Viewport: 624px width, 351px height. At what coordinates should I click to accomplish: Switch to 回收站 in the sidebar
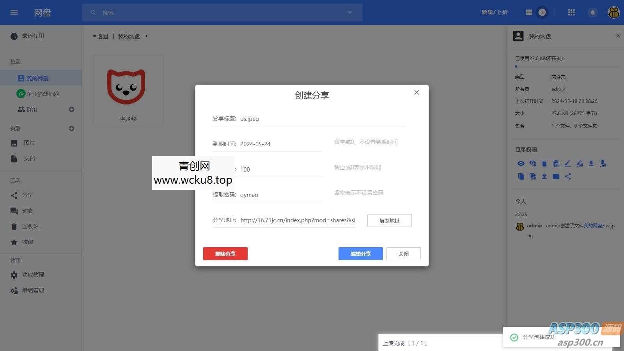click(30, 226)
